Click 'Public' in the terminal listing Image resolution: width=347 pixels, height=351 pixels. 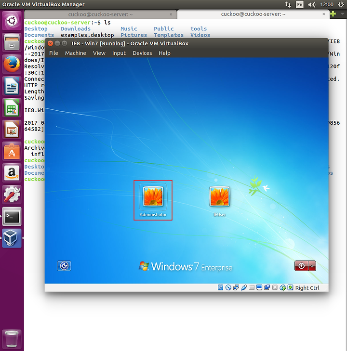click(x=164, y=29)
